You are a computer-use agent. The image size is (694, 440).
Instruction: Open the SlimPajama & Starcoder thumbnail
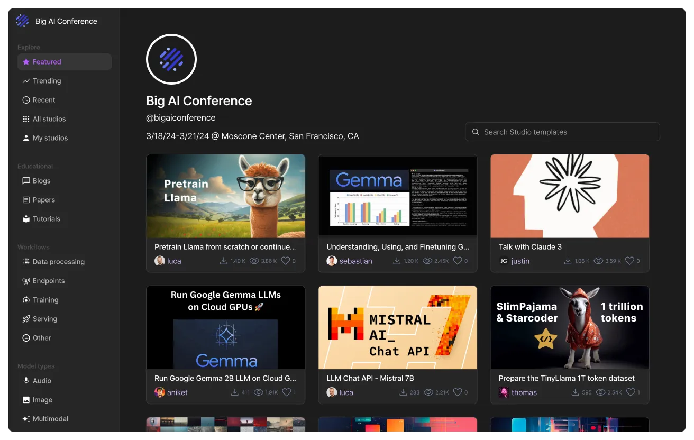coord(570,328)
